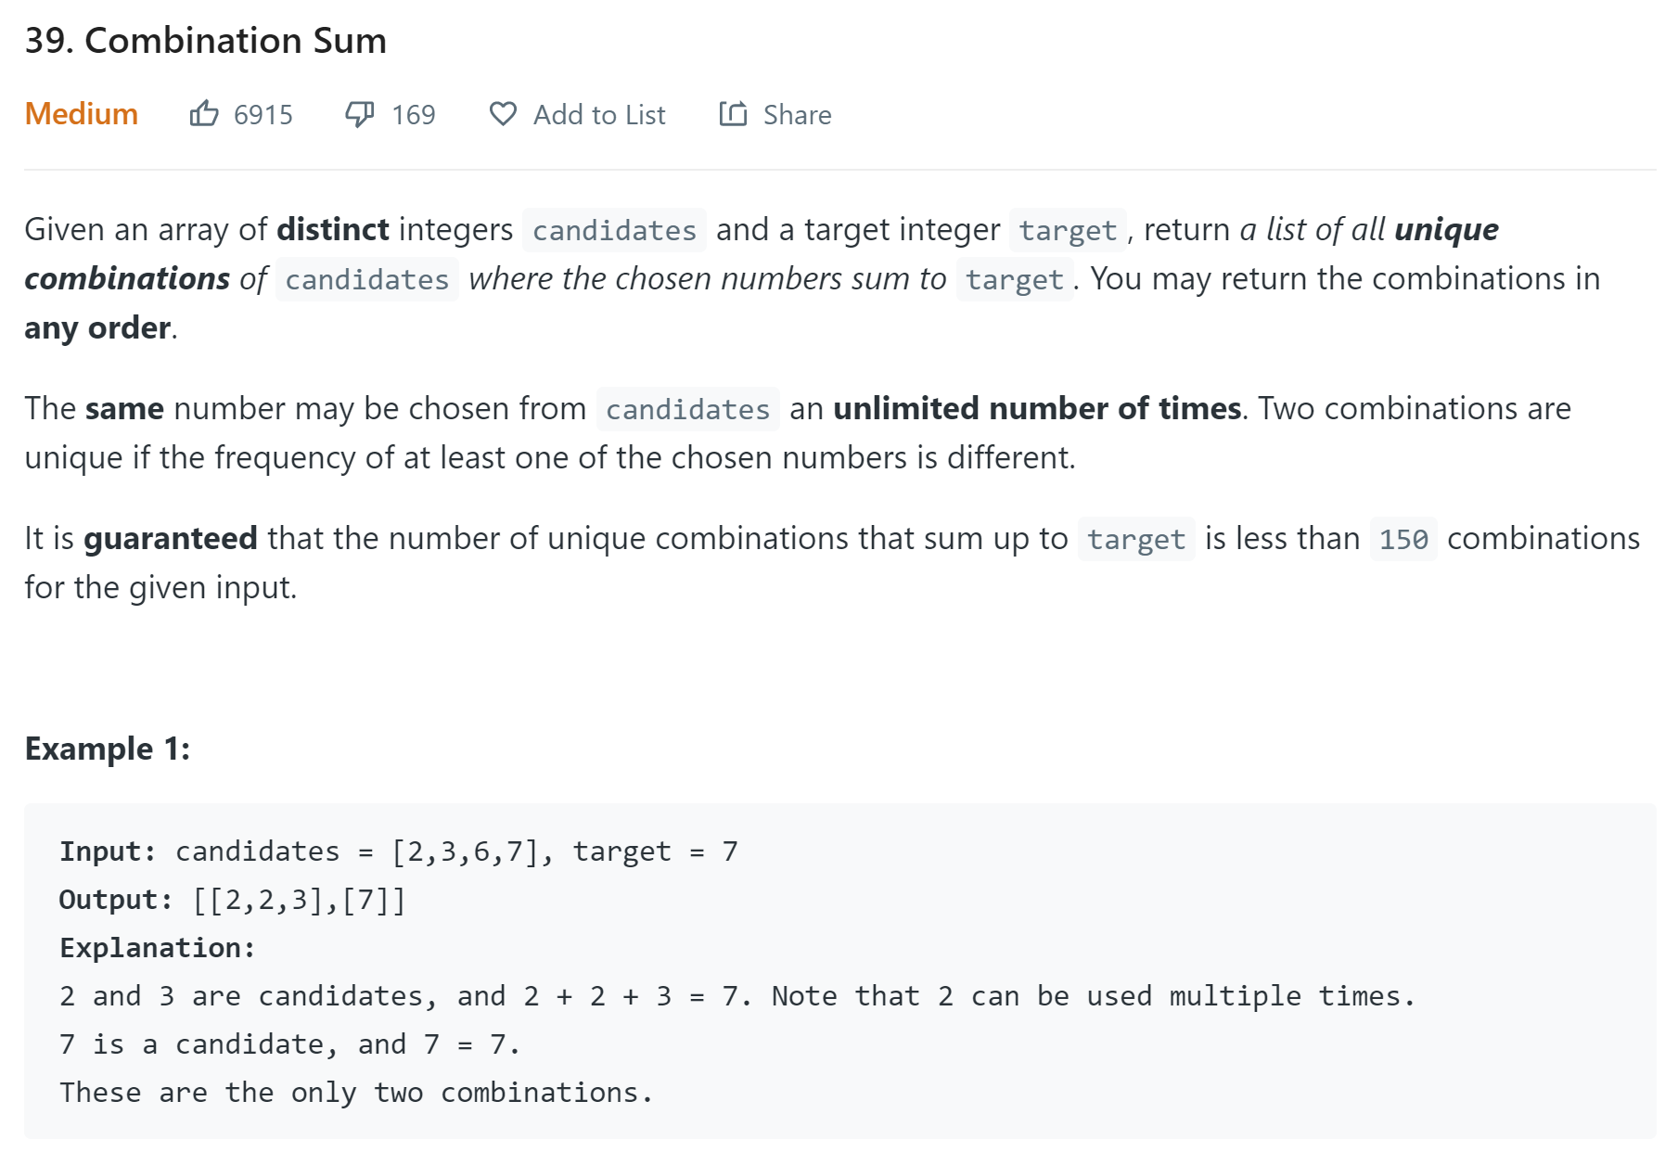Screen dimensions: 1678x1165
Task: Click the candidates tag after 'chosen from'
Action: coord(688,409)
